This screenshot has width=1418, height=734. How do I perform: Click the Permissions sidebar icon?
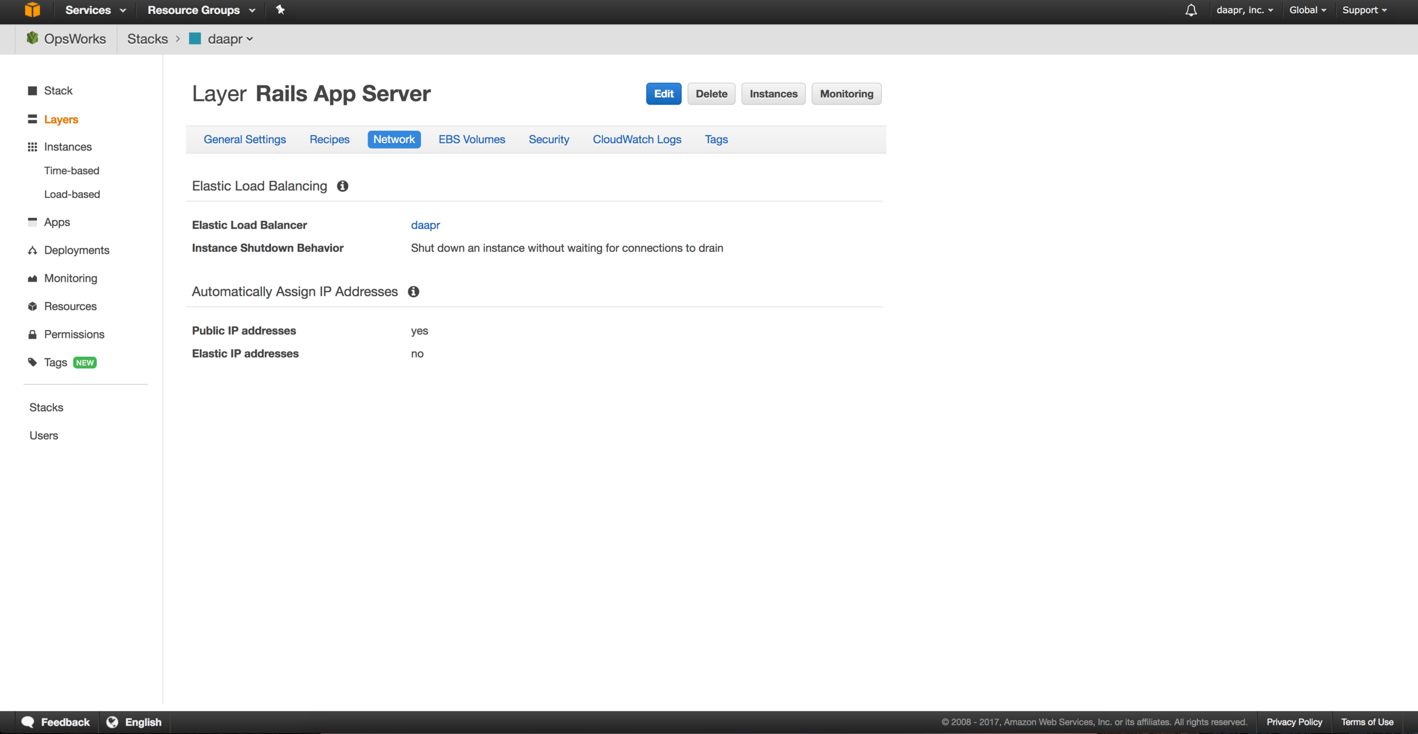30,334
